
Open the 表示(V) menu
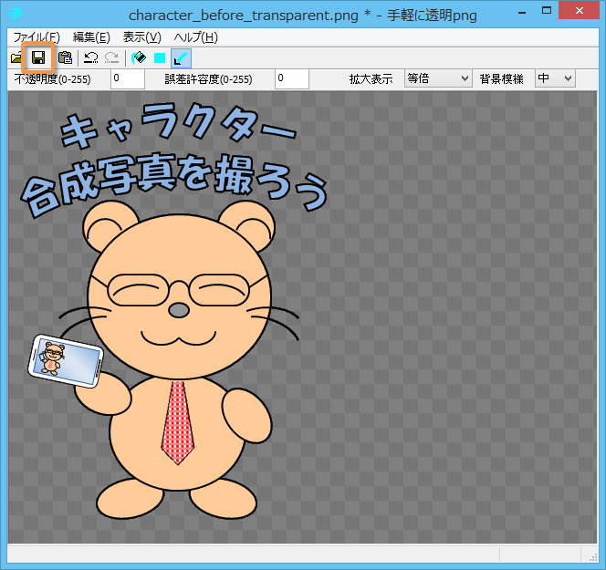coord(141,37)
